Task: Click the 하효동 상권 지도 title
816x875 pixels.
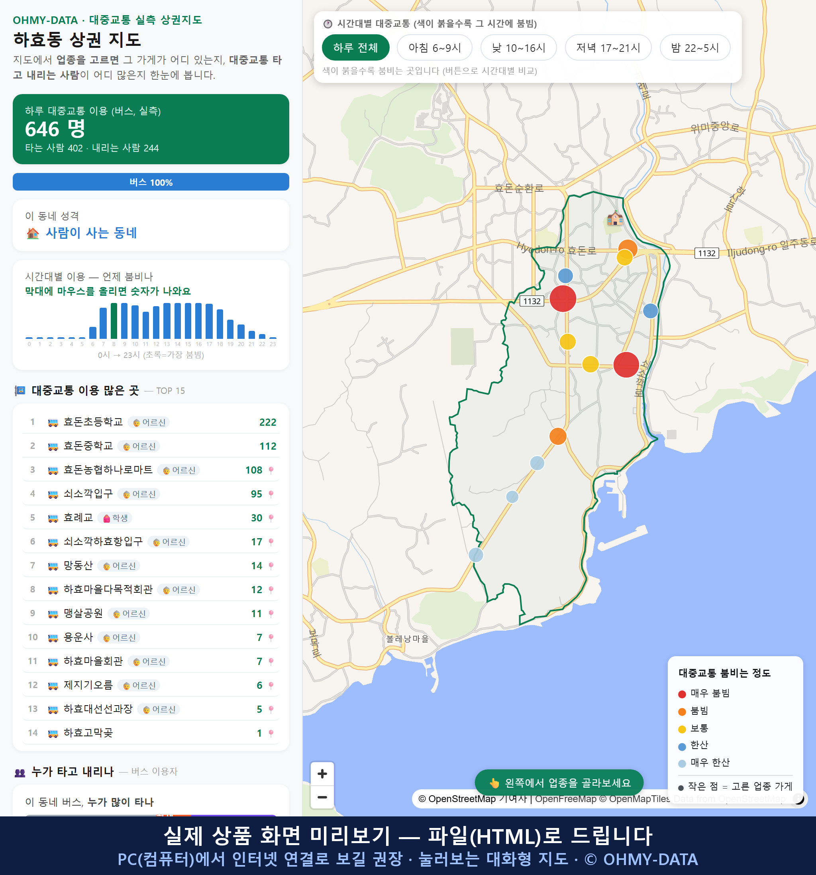Action: coord(77,39)
